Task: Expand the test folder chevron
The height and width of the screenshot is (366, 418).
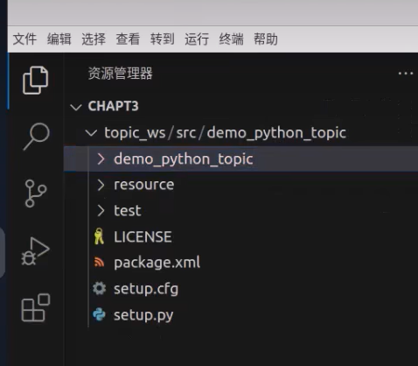Action: (101, 211)
